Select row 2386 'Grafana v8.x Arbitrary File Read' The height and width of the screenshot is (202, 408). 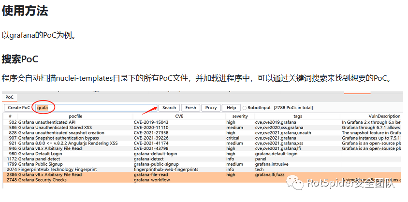[203, 175]
